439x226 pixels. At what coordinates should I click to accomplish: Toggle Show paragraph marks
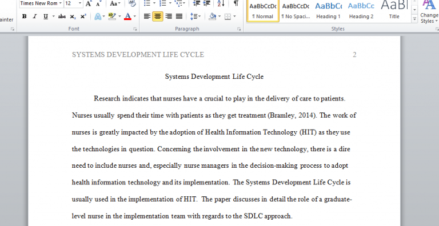(236, 3)
